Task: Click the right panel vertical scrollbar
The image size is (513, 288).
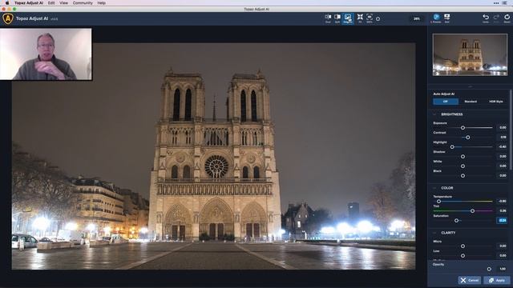Action: click(x=511, y=130)
